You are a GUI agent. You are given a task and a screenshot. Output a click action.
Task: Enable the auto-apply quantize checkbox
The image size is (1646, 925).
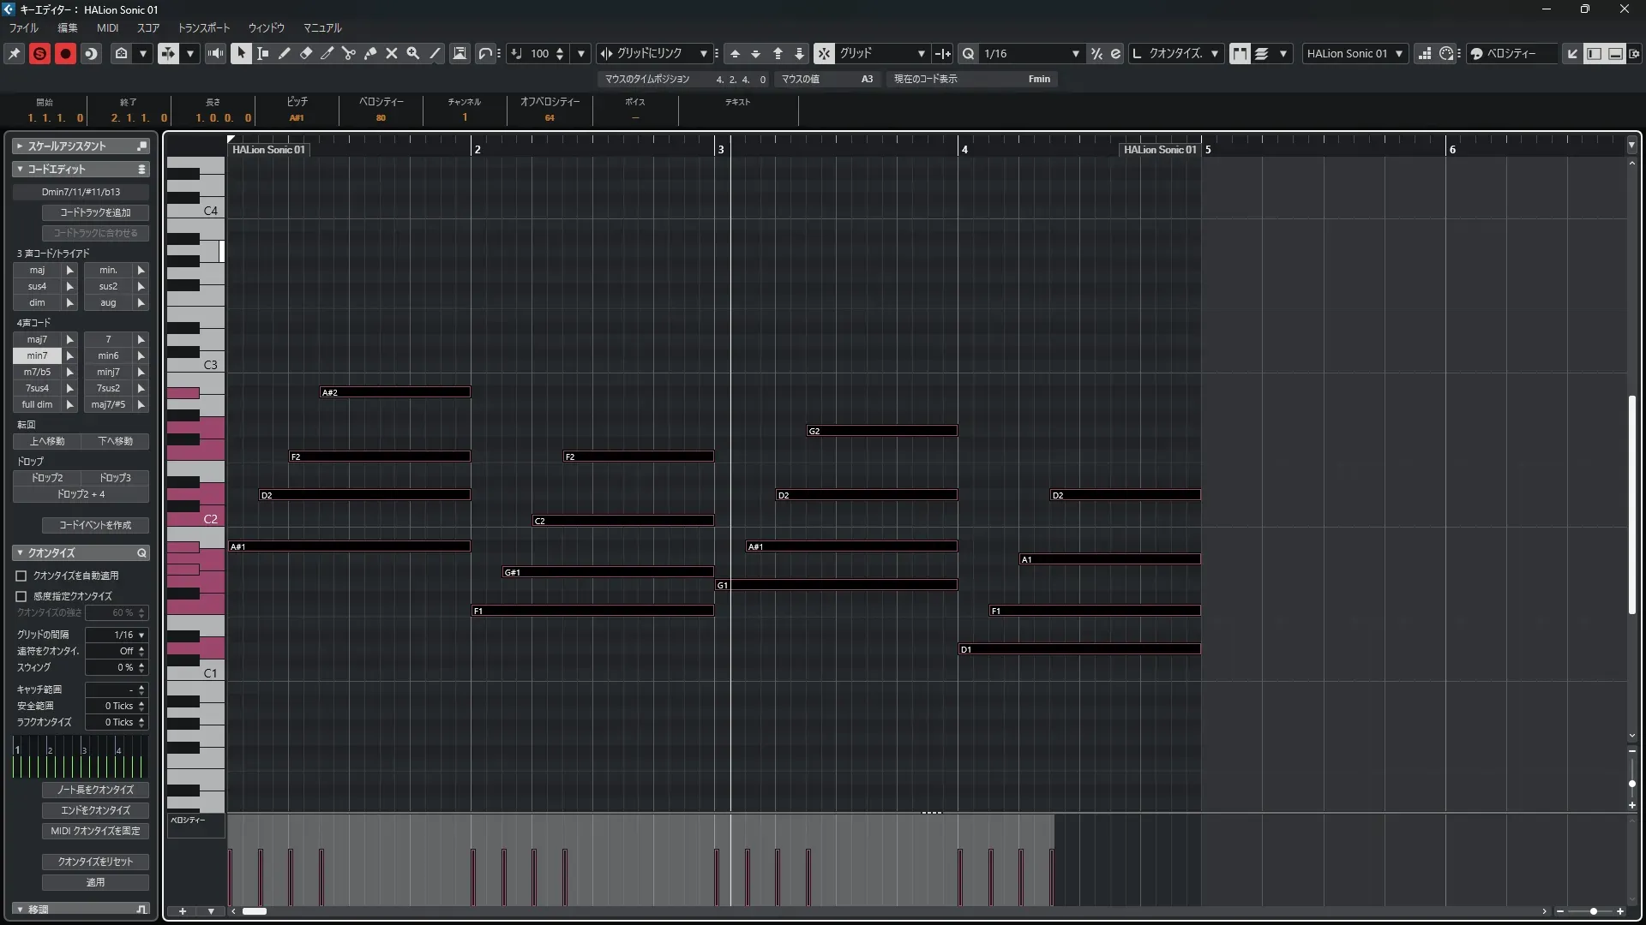click(x=21, y=576)
